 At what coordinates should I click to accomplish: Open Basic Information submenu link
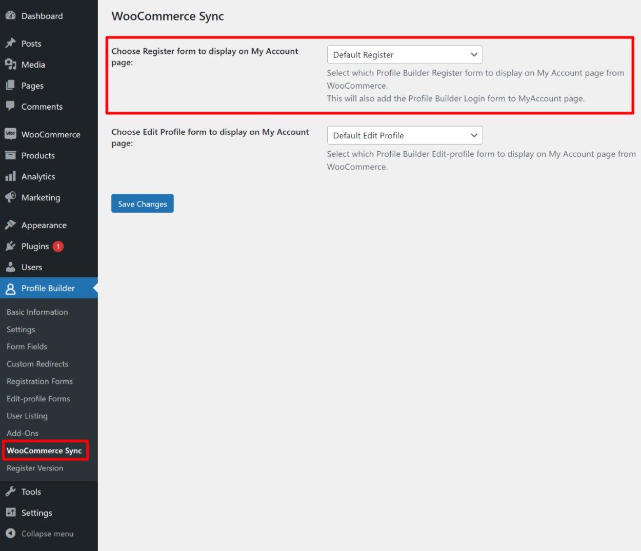37,312
